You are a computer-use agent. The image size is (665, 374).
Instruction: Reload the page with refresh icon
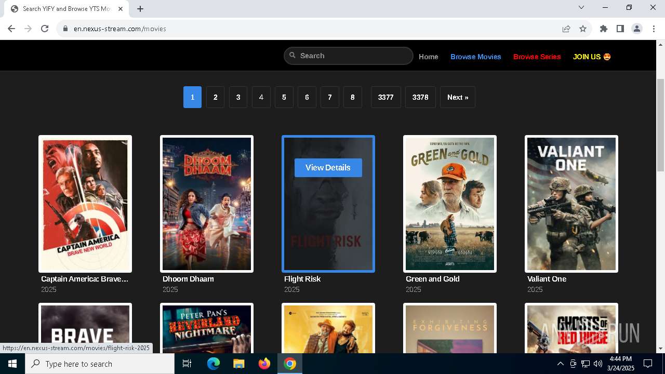point(45,29)
